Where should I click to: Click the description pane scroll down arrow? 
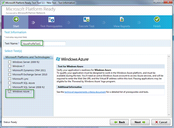(169, 115)
